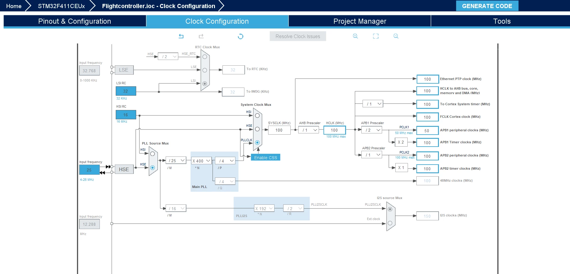Click the undo arrow icon
570x274 pixels.
coord(181,36)
